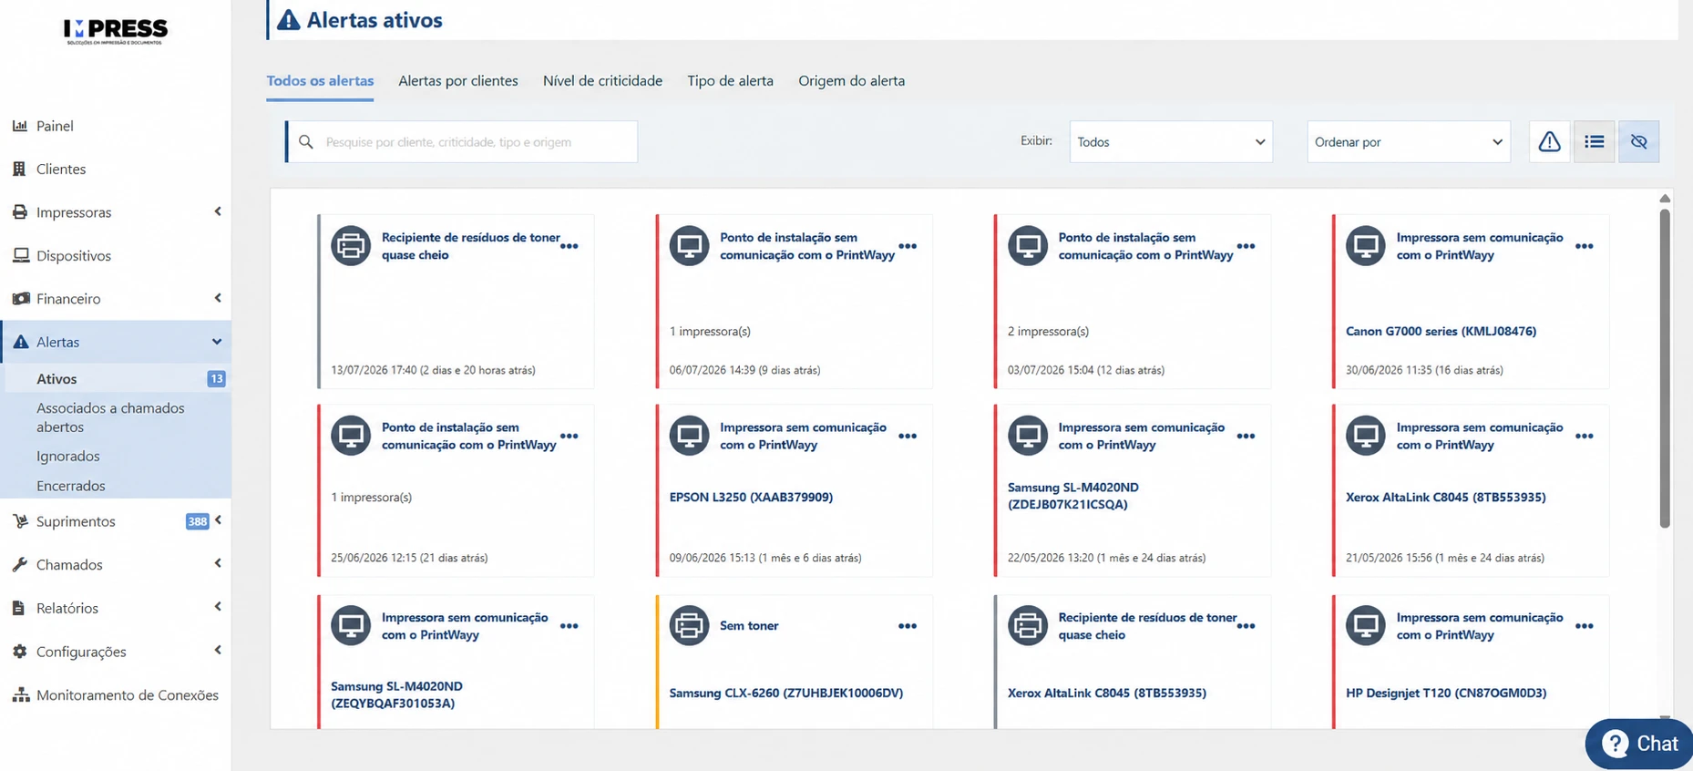The width and height of the screenshot is (1693, 771).
Task: Click scrollbar up arrow of alerts list
Action: tap(1665, 198)
